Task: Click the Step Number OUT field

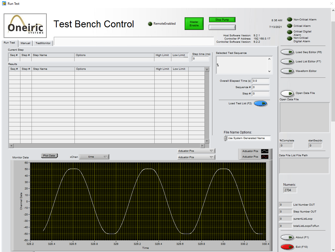Action: pos(285,212)
